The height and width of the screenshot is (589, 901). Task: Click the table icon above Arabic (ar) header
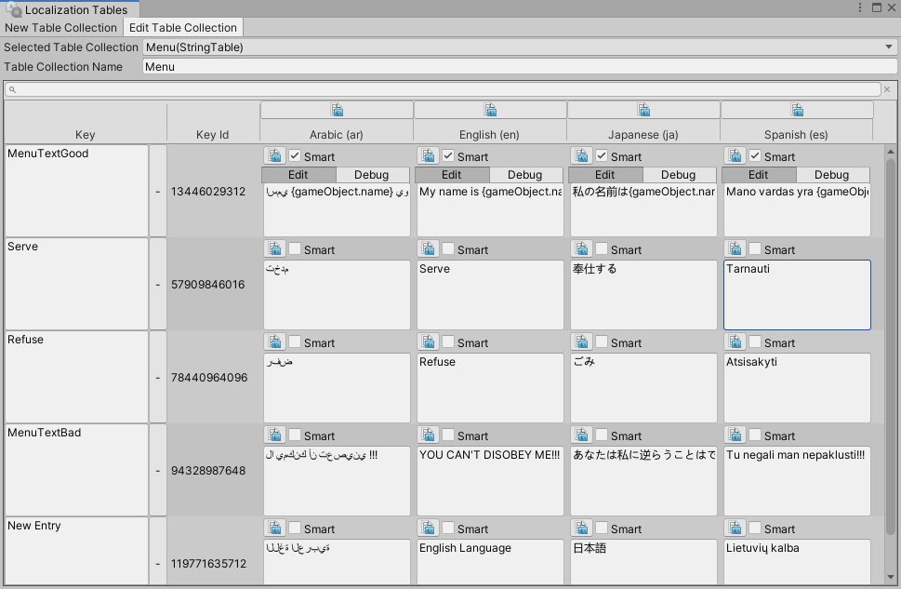[x=337, y=109]
